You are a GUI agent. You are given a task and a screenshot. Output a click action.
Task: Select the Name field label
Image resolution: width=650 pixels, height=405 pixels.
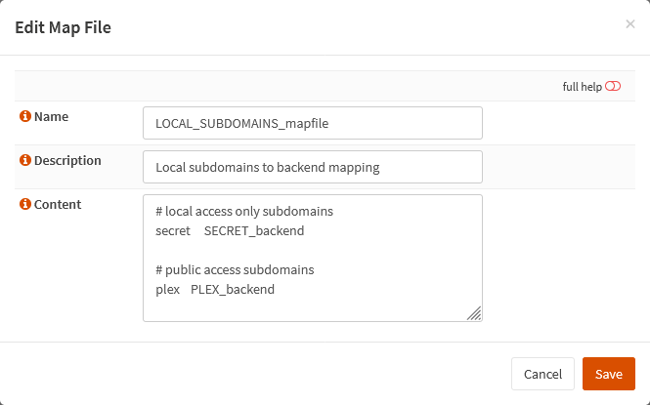[51, 116]
